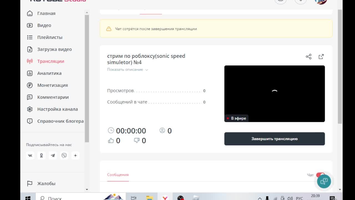Screen dimensions: 355x200
Task: Click the stream duration clock icon
Action: 111,130
